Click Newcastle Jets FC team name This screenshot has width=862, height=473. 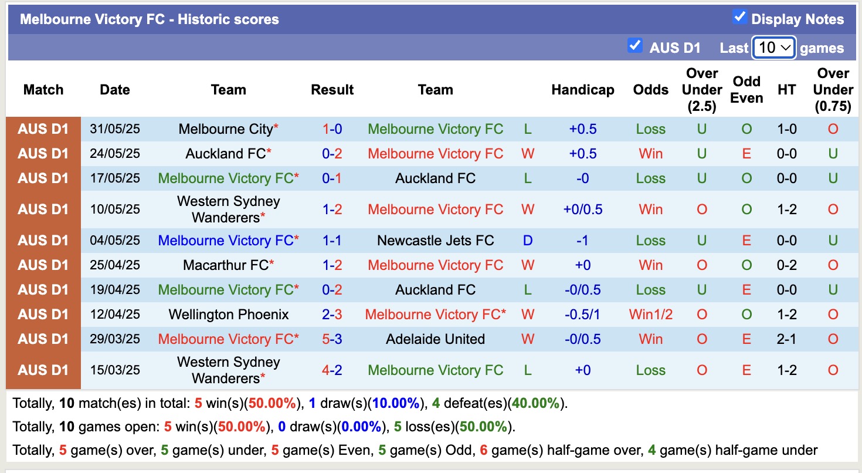point(435,240)
